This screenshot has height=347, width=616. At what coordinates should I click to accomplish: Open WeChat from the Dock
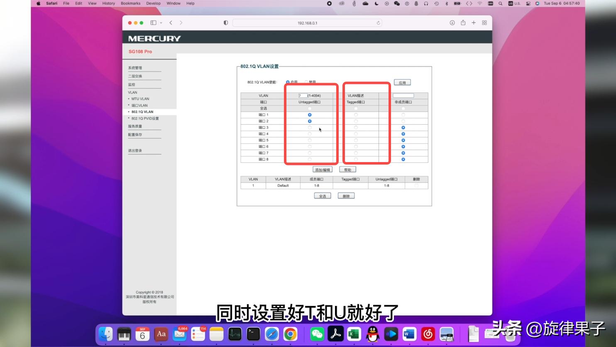pyautogui.click(x=317, y=333)
